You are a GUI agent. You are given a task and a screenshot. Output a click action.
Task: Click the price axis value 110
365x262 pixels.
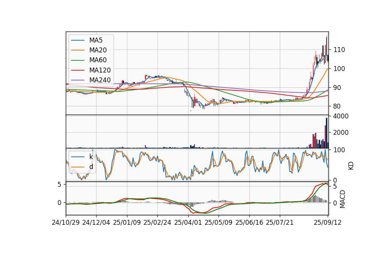coord(339,50)
